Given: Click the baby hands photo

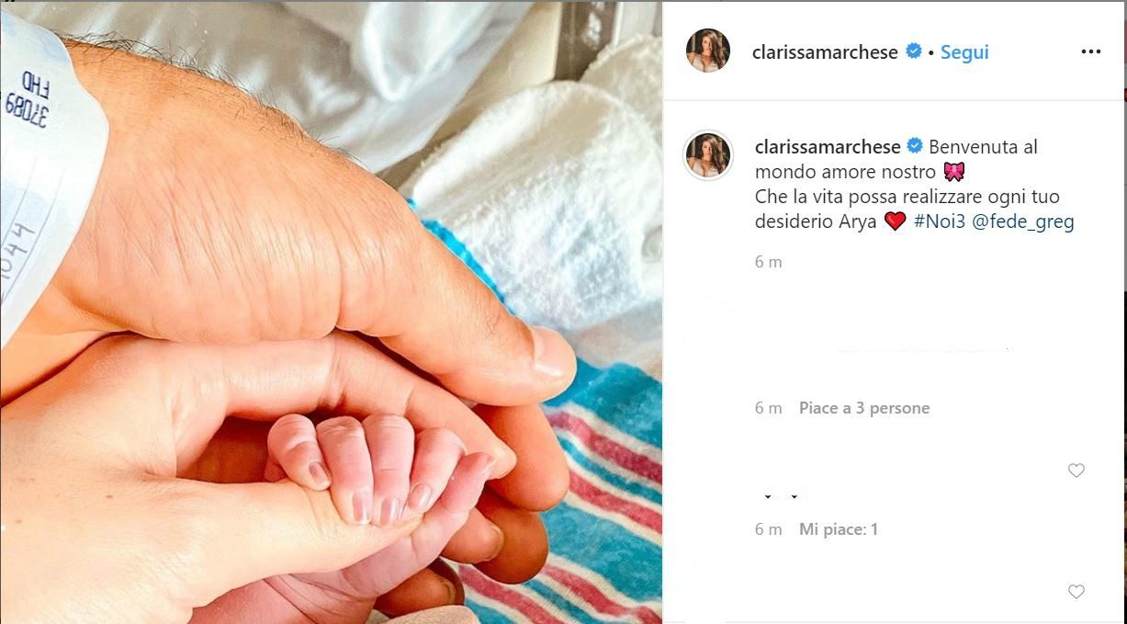Looking at the screenshot, I should pyautogui.click(x=331, y=312).
